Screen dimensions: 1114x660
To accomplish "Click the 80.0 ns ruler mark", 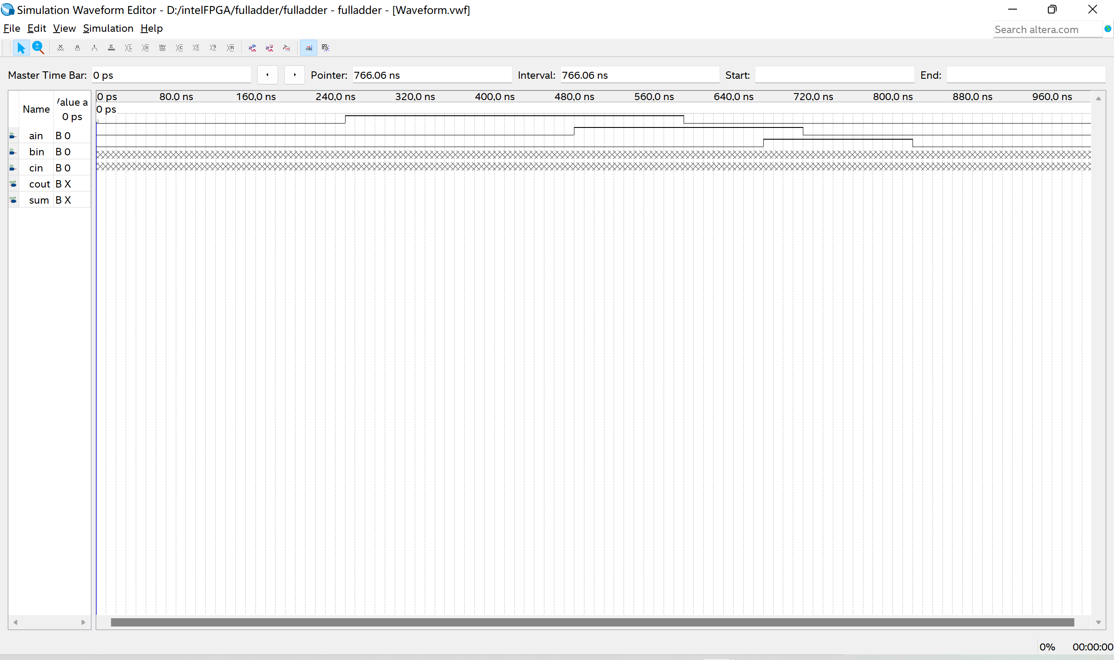I will 176,97.
